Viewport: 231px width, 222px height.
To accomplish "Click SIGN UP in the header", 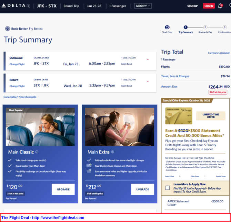I will coord(192,6).
